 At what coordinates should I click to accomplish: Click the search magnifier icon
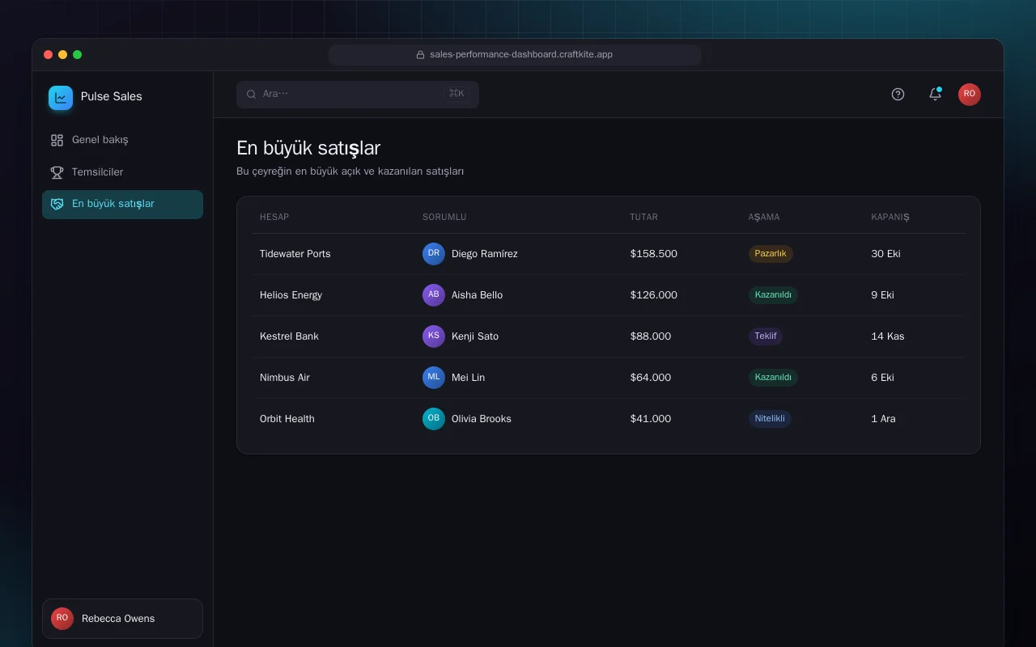252,94
